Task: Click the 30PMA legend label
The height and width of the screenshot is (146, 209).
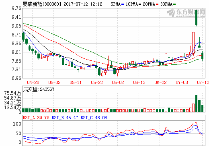Action: click(x=166, y=4)
